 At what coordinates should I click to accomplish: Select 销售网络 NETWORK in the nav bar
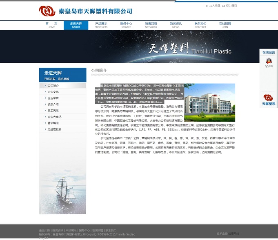(x=151, y=25)
